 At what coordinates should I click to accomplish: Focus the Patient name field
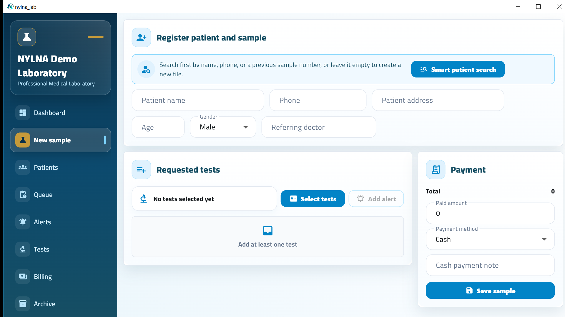click(x=198, y=100)
